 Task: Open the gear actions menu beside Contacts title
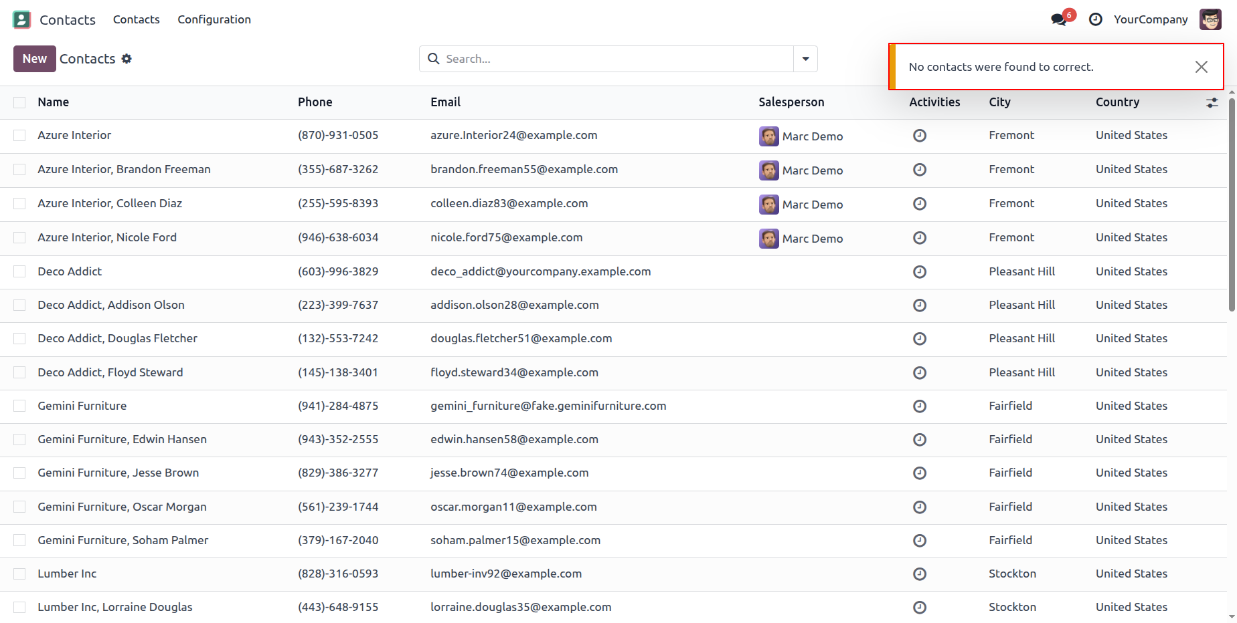(127, 59)
